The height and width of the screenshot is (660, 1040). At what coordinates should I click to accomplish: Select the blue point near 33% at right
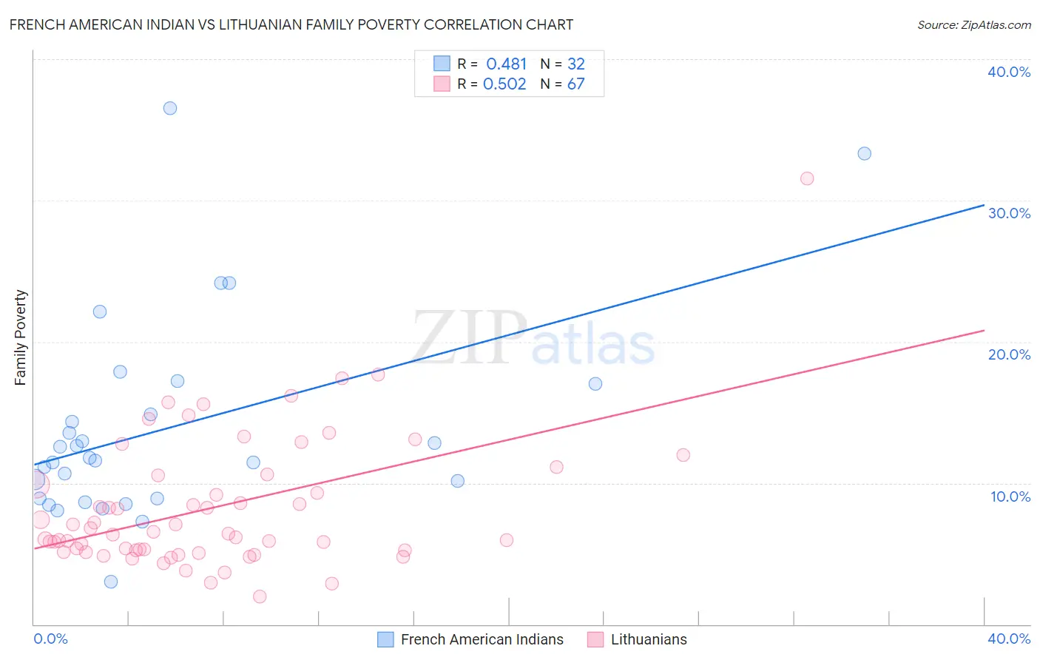pyautogui.click(x=864, y=154)
